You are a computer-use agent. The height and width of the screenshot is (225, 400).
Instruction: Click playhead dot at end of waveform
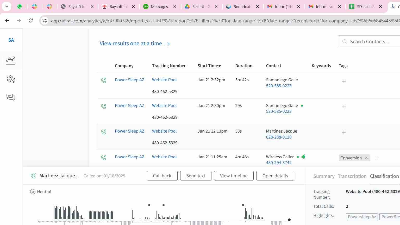pos(289,220)
